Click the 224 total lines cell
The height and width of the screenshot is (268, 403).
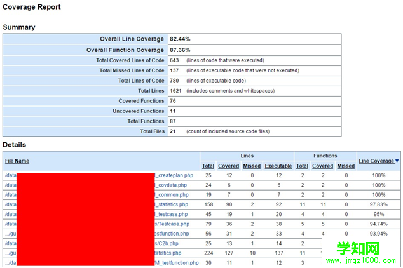(x=208, y=253)
